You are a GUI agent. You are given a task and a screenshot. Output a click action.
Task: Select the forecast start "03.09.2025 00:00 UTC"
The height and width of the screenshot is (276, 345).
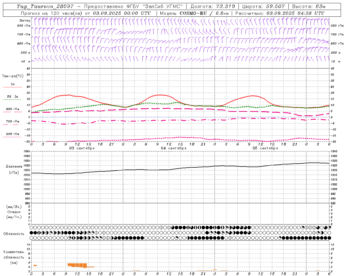tap(122, 13)
